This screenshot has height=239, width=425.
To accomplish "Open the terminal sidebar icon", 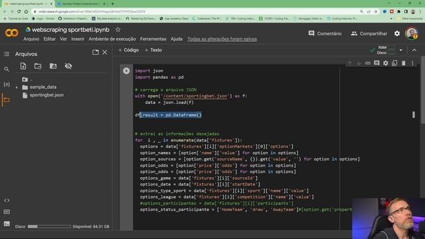I will click(x=7, y=224).
